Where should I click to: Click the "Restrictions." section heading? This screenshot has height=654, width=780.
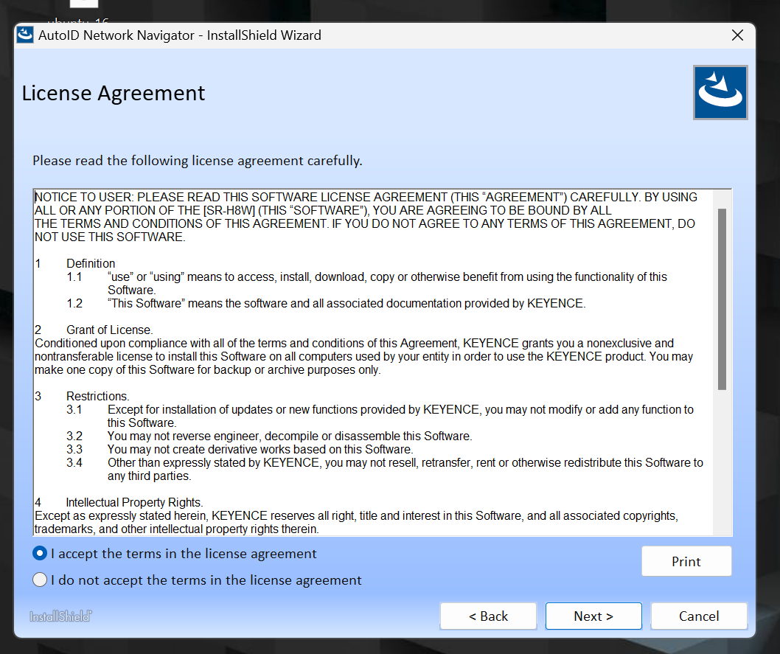tap(97, 396)
